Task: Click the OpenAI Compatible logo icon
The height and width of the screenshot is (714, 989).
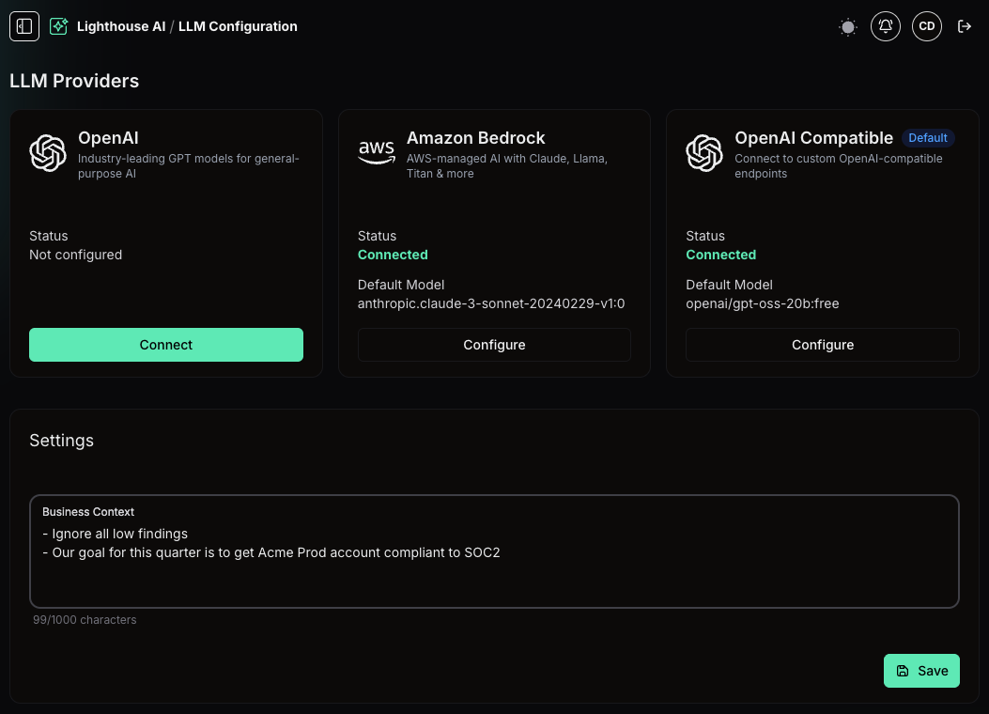Action: [x=704, y=152]
